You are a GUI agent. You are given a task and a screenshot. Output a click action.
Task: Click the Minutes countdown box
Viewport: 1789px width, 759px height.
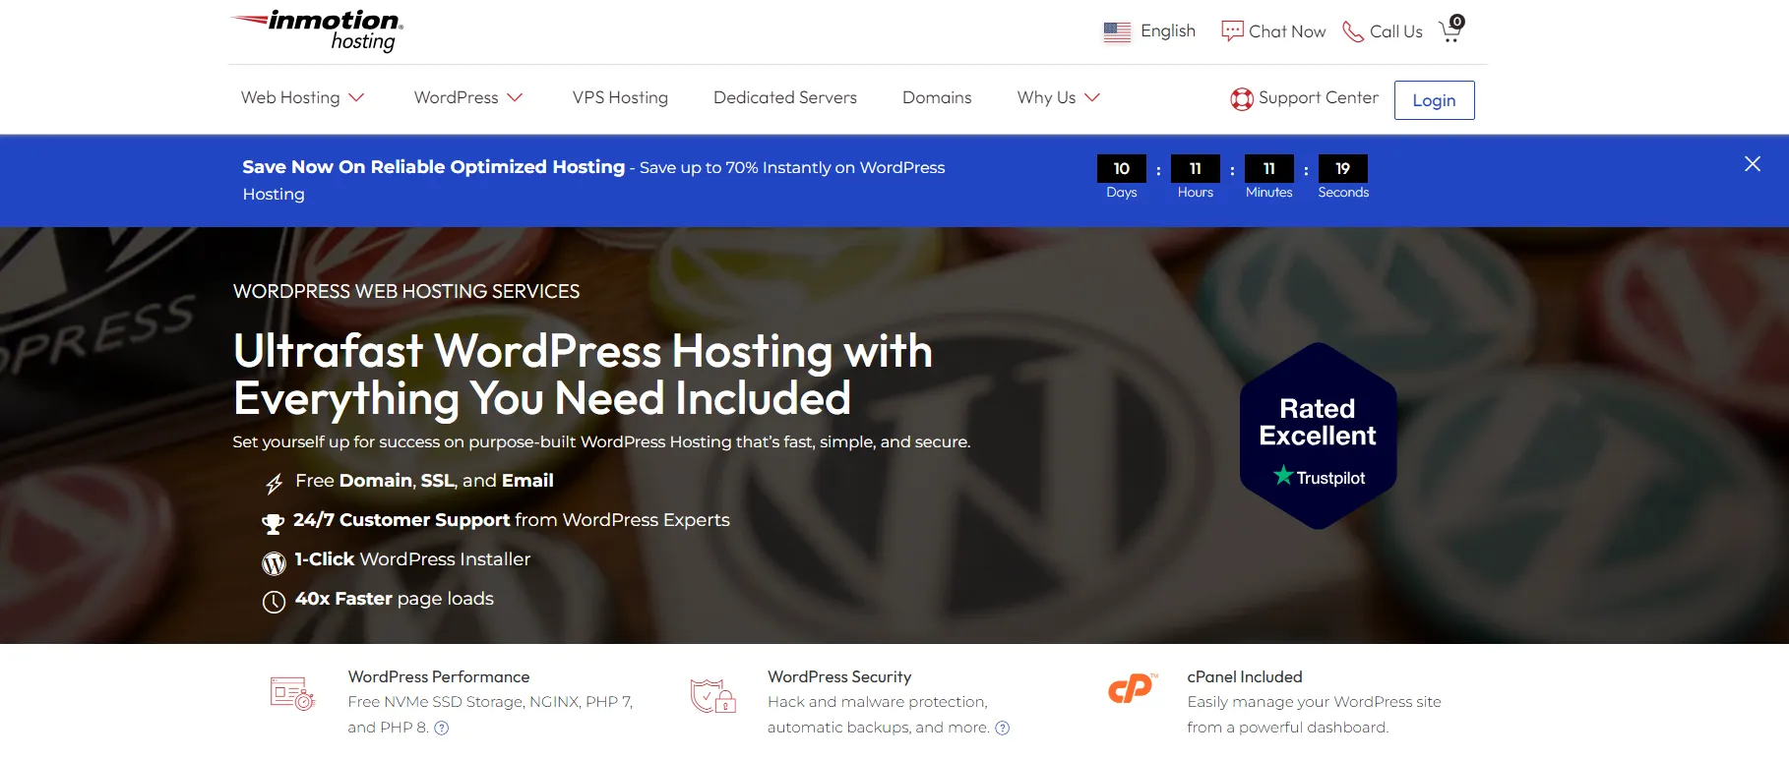click(x=1269, y=168)
